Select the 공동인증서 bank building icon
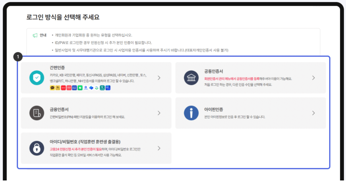The width and height of the screenshot is (346, 182). tap(191, 77)
